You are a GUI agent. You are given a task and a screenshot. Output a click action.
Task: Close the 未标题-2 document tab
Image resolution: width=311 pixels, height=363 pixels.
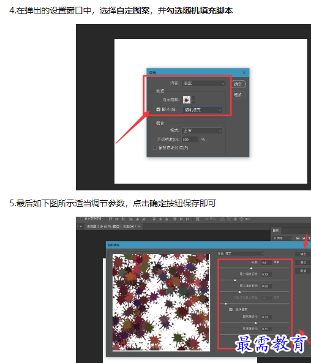pos(140,226)
